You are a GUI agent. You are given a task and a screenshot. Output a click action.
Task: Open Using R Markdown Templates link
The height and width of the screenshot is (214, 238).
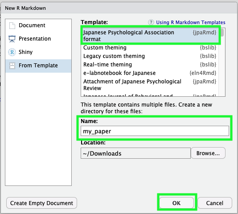click(191, 22)
